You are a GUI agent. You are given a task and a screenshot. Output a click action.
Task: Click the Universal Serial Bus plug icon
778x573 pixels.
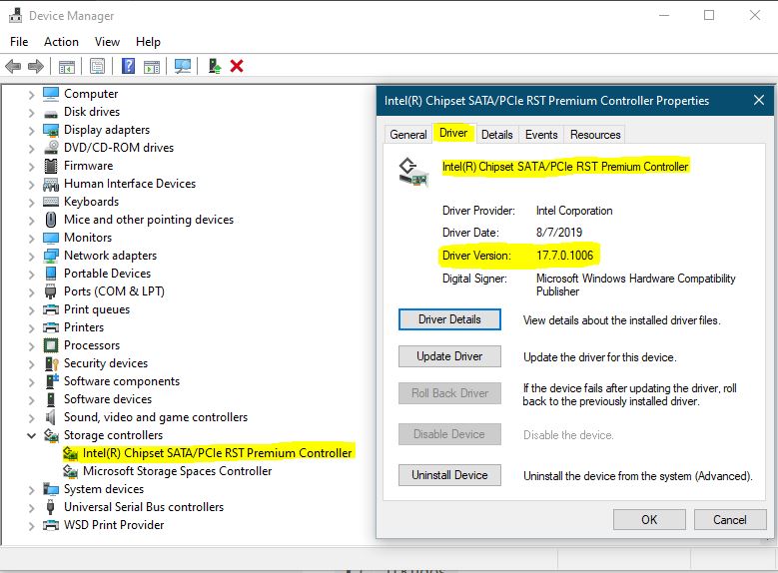pos(50,507)
